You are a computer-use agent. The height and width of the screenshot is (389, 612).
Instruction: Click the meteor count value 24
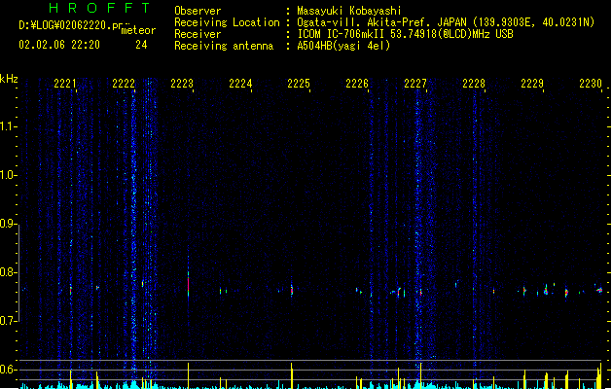click(141, 45)
